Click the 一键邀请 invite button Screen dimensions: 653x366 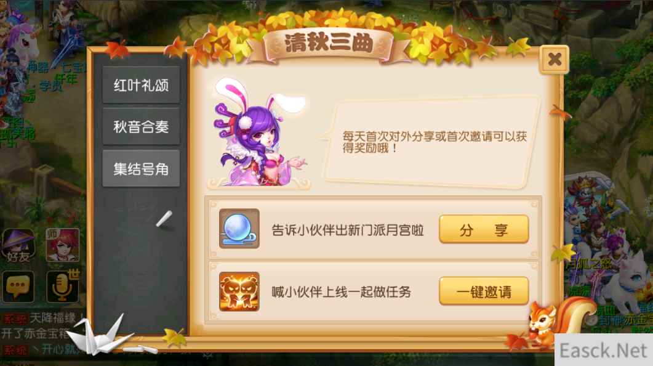(x=484, y=291)
